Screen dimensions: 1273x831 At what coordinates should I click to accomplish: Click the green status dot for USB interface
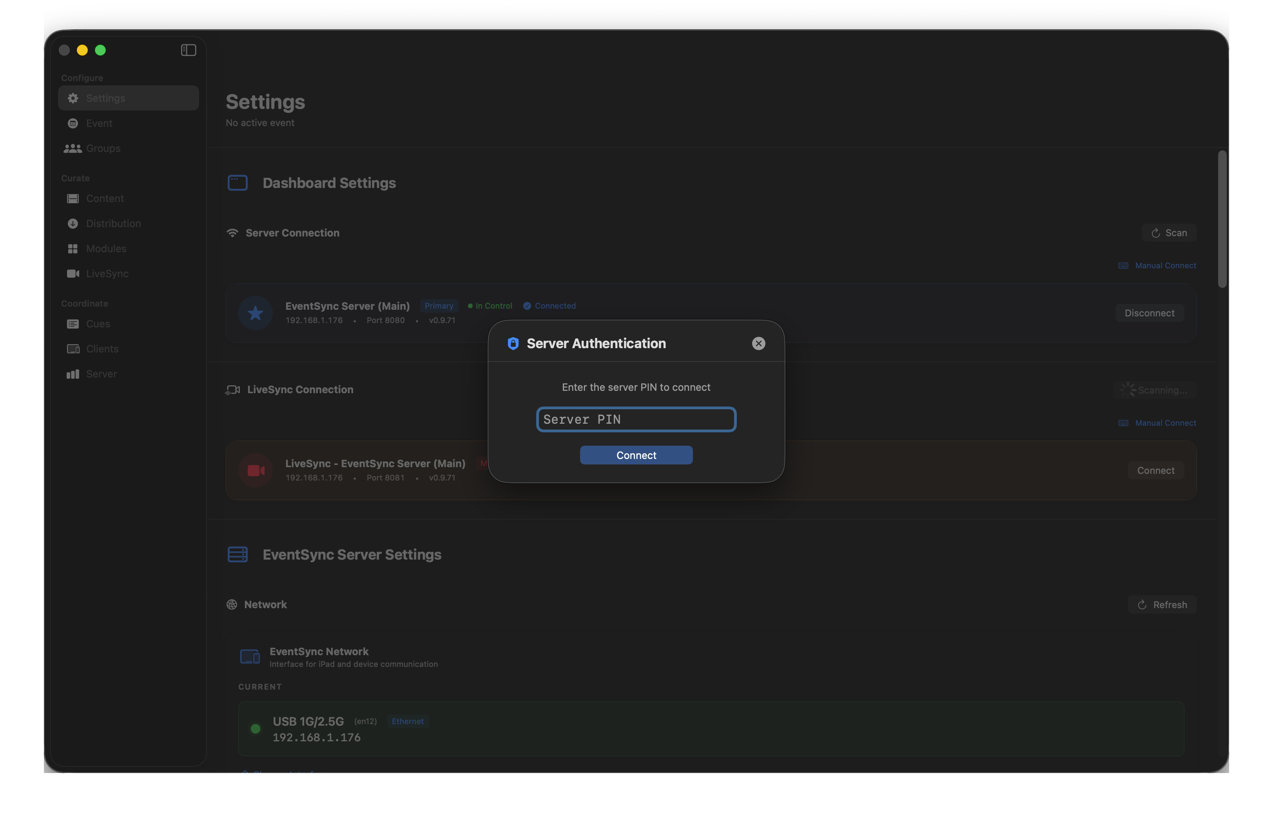point(256,728)
